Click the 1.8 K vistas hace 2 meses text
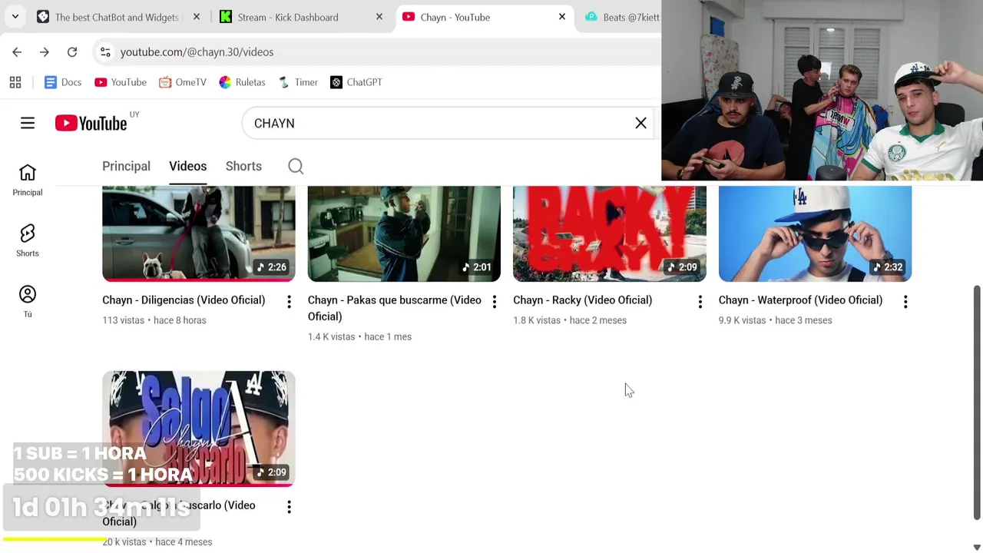Viewport: 983px width, 553px height. tap(570, 320)
